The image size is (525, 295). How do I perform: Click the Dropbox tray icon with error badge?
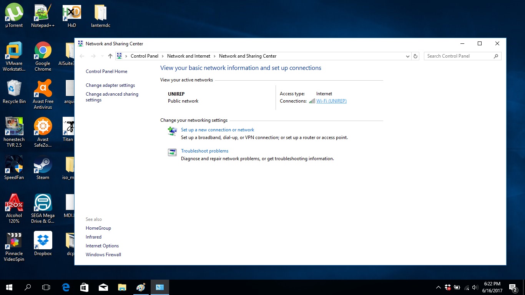448,287
